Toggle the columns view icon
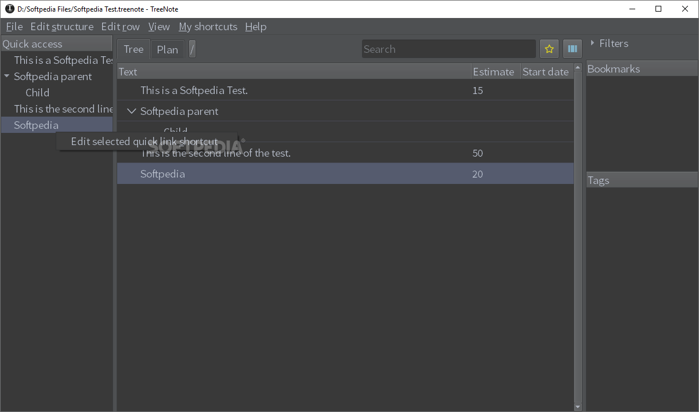 tap(573, 49)
